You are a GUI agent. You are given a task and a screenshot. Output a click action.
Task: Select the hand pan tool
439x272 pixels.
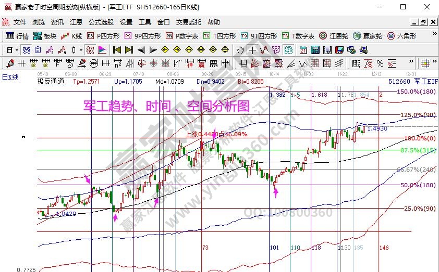pos(240,50)
